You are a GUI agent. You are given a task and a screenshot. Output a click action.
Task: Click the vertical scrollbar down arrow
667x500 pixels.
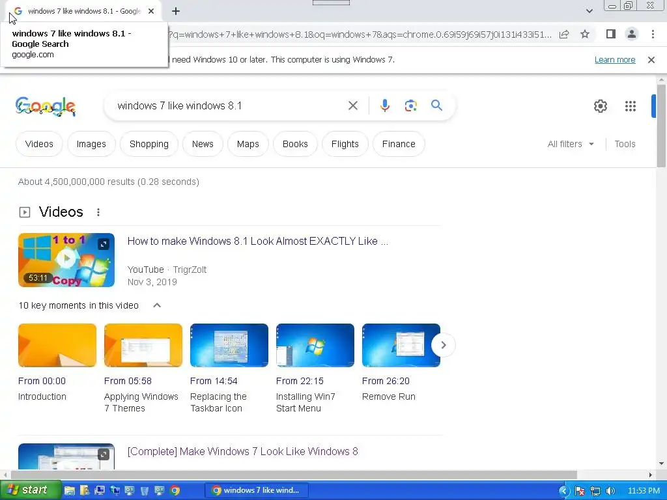click(661, 464)
